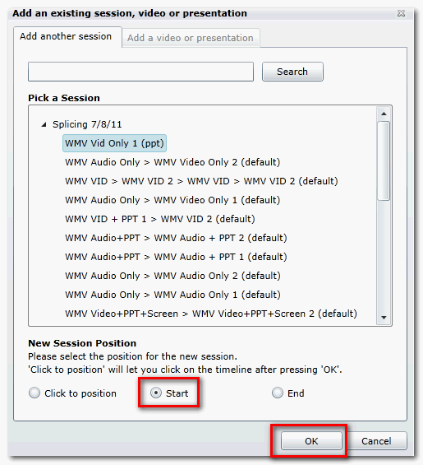Image resolution: width=423 pixels, height=465 pixels.
Task: Collapse the Splicing 7/8/11 folder
Action: click(x=44, y=125)
